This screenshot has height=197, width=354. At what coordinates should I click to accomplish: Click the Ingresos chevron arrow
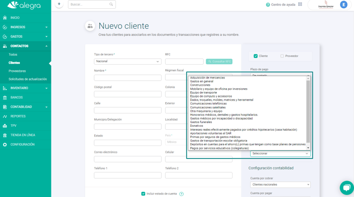tap(46, 27)
